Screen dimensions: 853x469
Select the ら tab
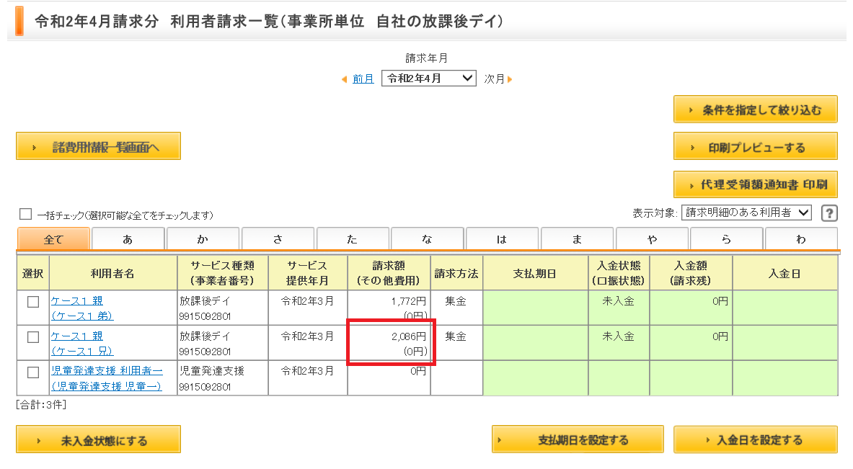pos(726,239)
